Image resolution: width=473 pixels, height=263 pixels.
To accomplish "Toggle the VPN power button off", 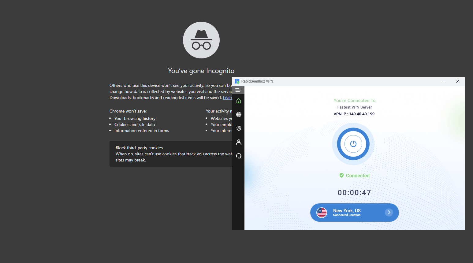I will (353, 144).
